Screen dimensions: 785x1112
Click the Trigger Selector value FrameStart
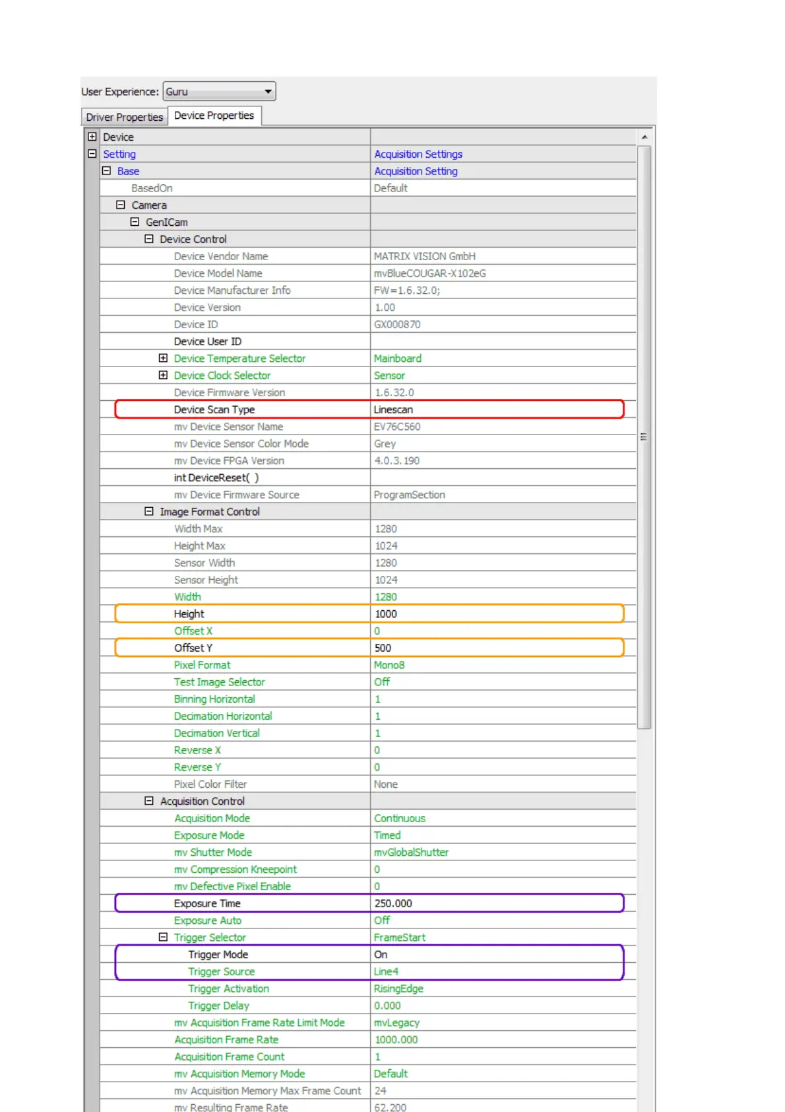400,937
